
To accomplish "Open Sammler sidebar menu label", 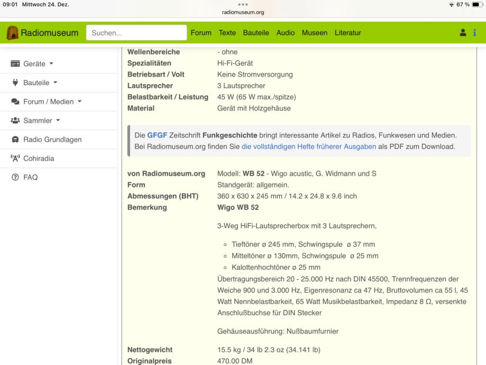I will [38, 121].
